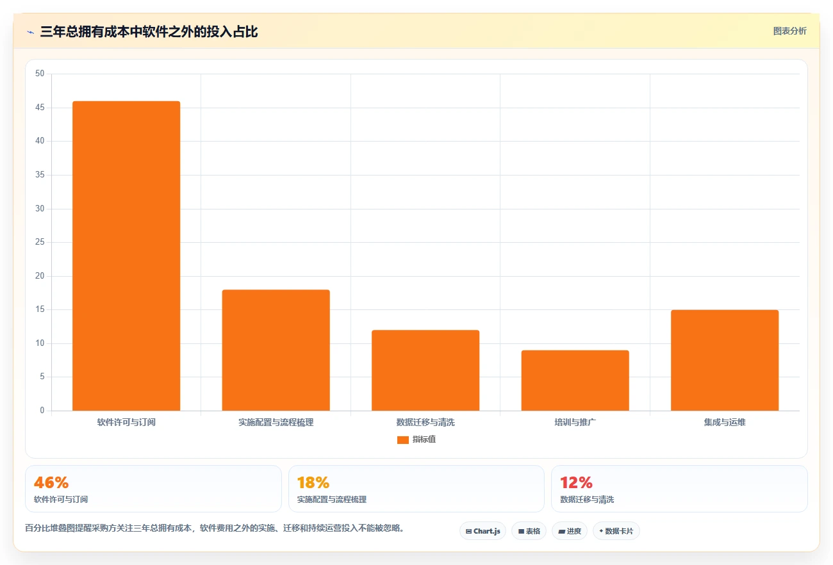
Task: Click the 图表分析 label in header
Action: 789,31
